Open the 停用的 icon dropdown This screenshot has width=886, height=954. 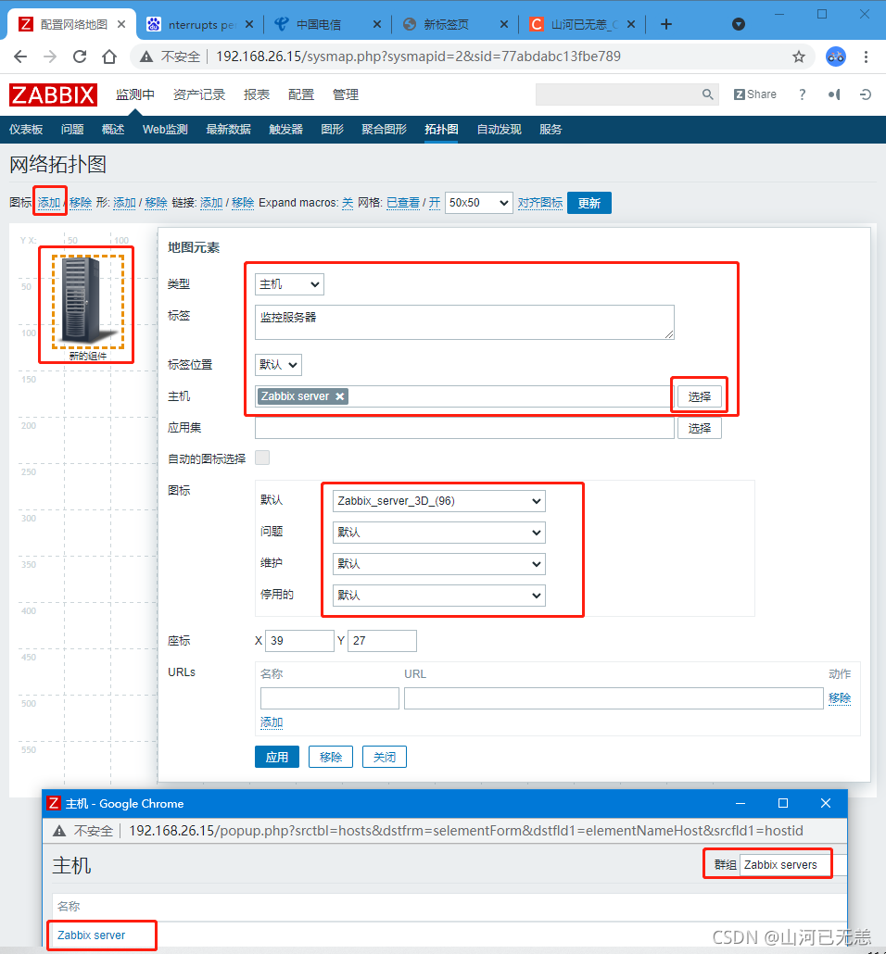click(x=439, y=596)
